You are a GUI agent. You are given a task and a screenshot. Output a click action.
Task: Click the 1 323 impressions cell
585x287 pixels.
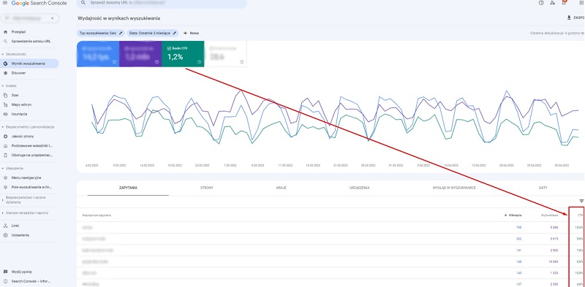pos(554,273)
